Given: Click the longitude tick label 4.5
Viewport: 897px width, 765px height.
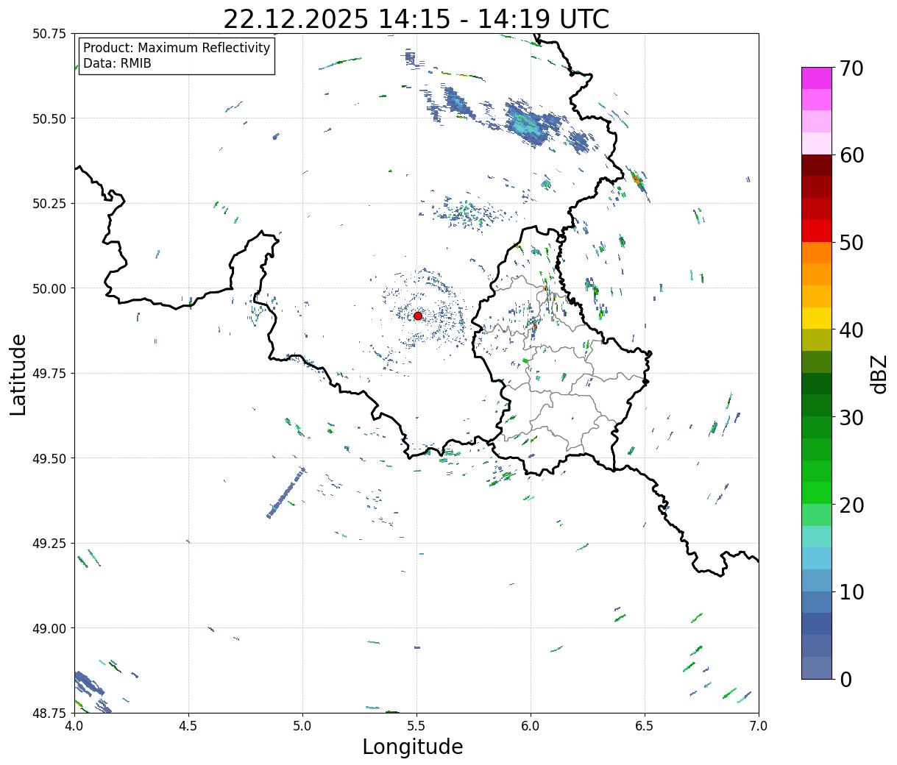Looking at the screenshot, I should [x=188, y=726].
